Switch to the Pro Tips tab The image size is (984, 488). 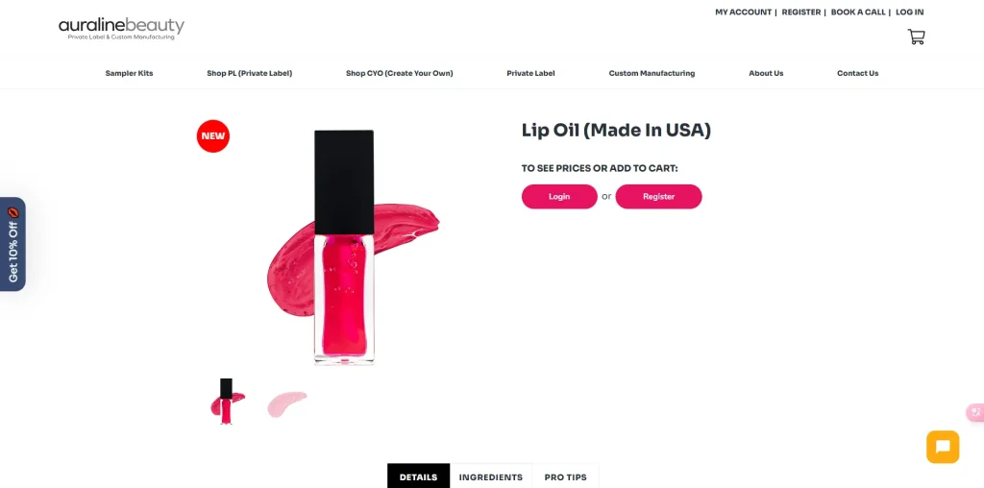pyautogui.click(x=565, y=476)
